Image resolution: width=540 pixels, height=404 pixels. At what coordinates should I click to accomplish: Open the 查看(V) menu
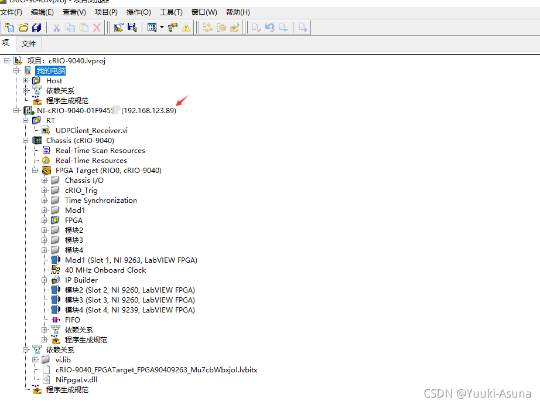click(74, 12)
